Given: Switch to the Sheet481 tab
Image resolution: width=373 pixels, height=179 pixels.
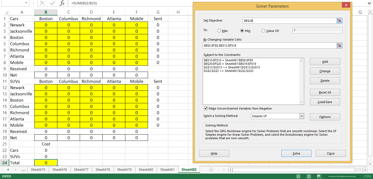Looking at the screenshot, I should pos(167,169).
